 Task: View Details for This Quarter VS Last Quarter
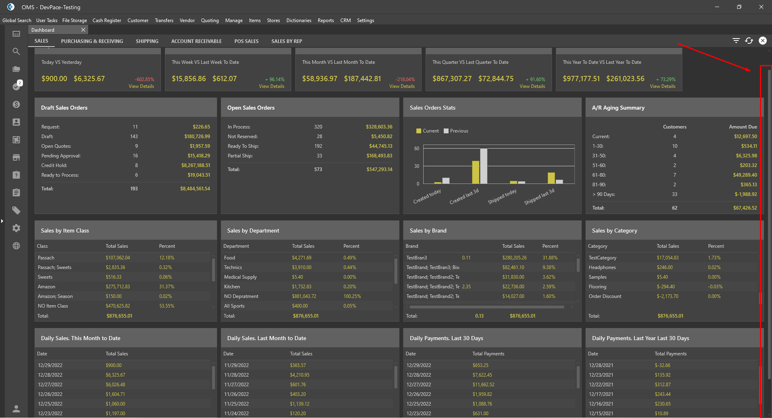point(532,86)
